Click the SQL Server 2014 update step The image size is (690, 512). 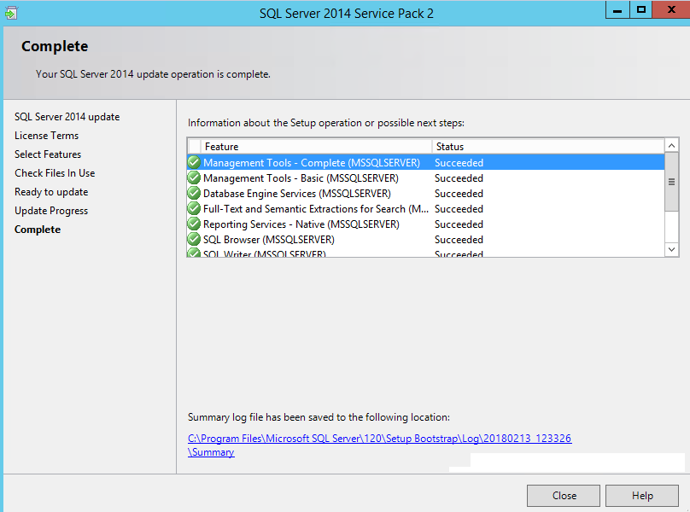67,117
